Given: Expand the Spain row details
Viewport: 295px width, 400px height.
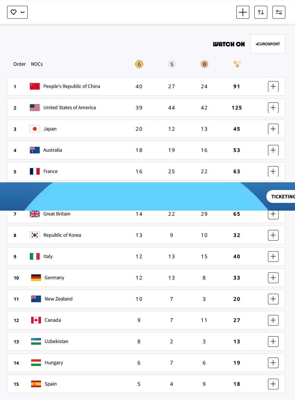Looking at the screenshot, I should 273,384.
